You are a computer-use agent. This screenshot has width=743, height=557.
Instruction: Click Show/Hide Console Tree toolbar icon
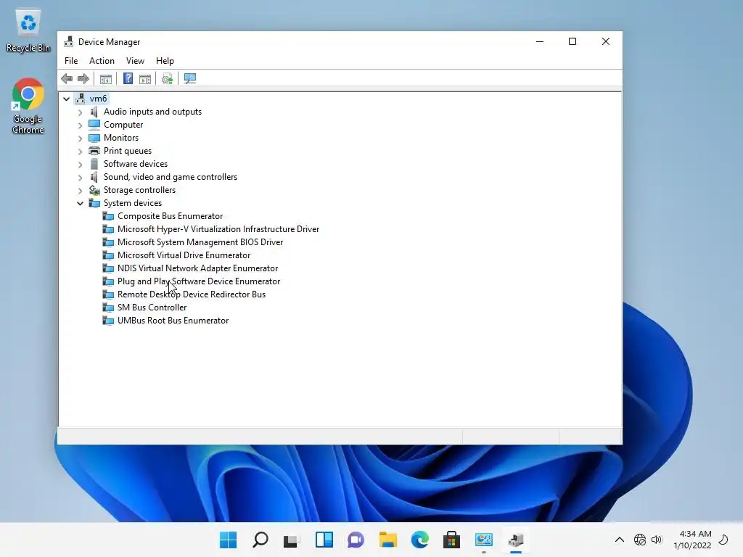(106, 78)
